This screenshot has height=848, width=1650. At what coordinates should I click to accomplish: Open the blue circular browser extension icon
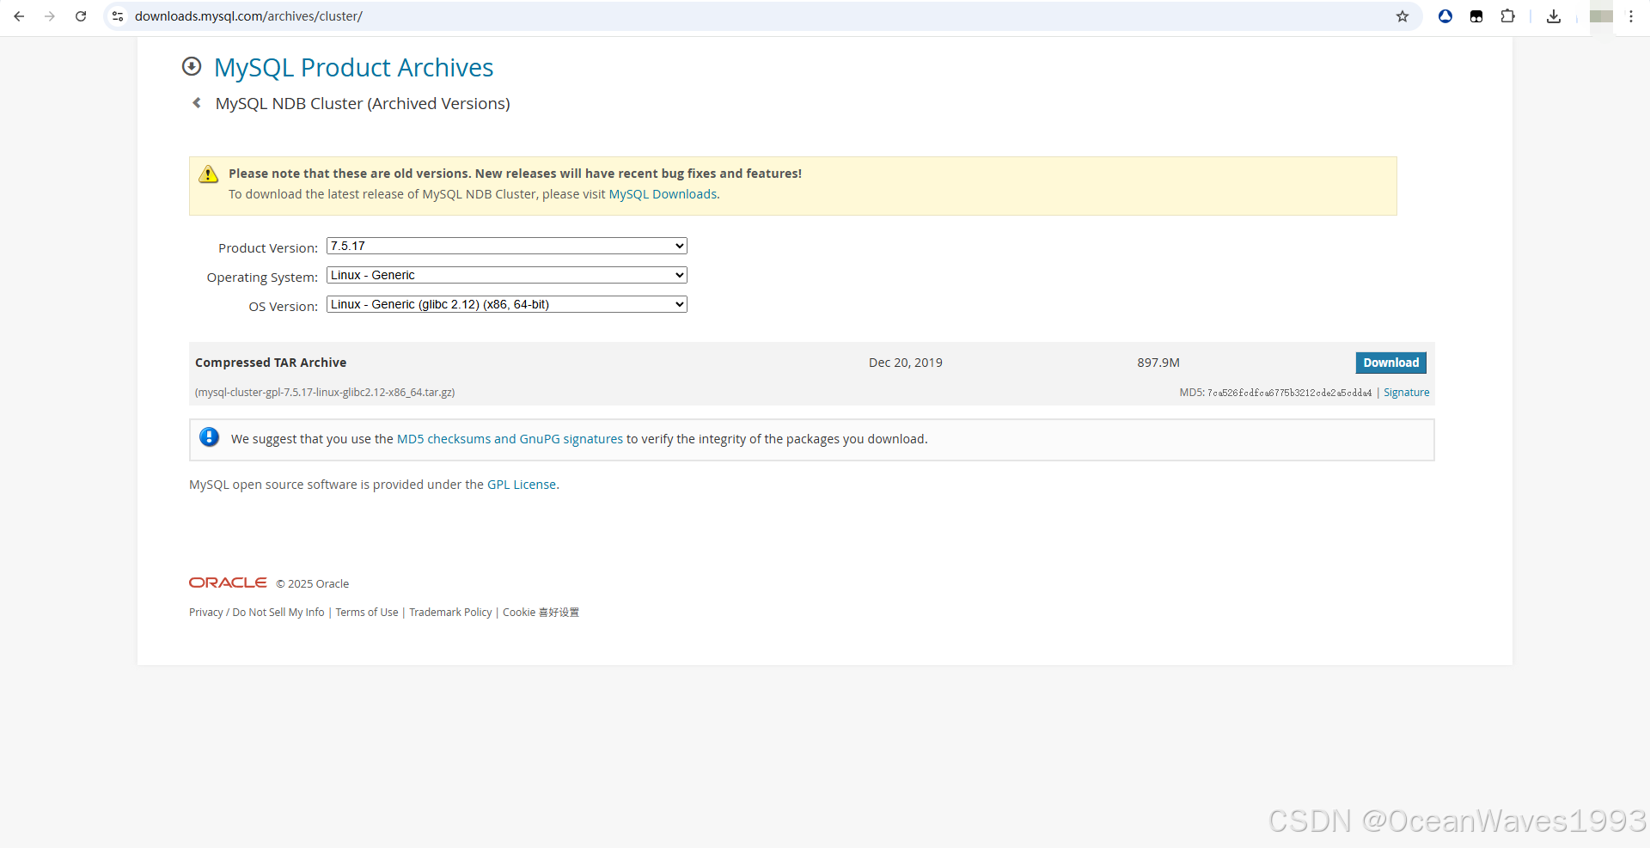(1445, 16)
